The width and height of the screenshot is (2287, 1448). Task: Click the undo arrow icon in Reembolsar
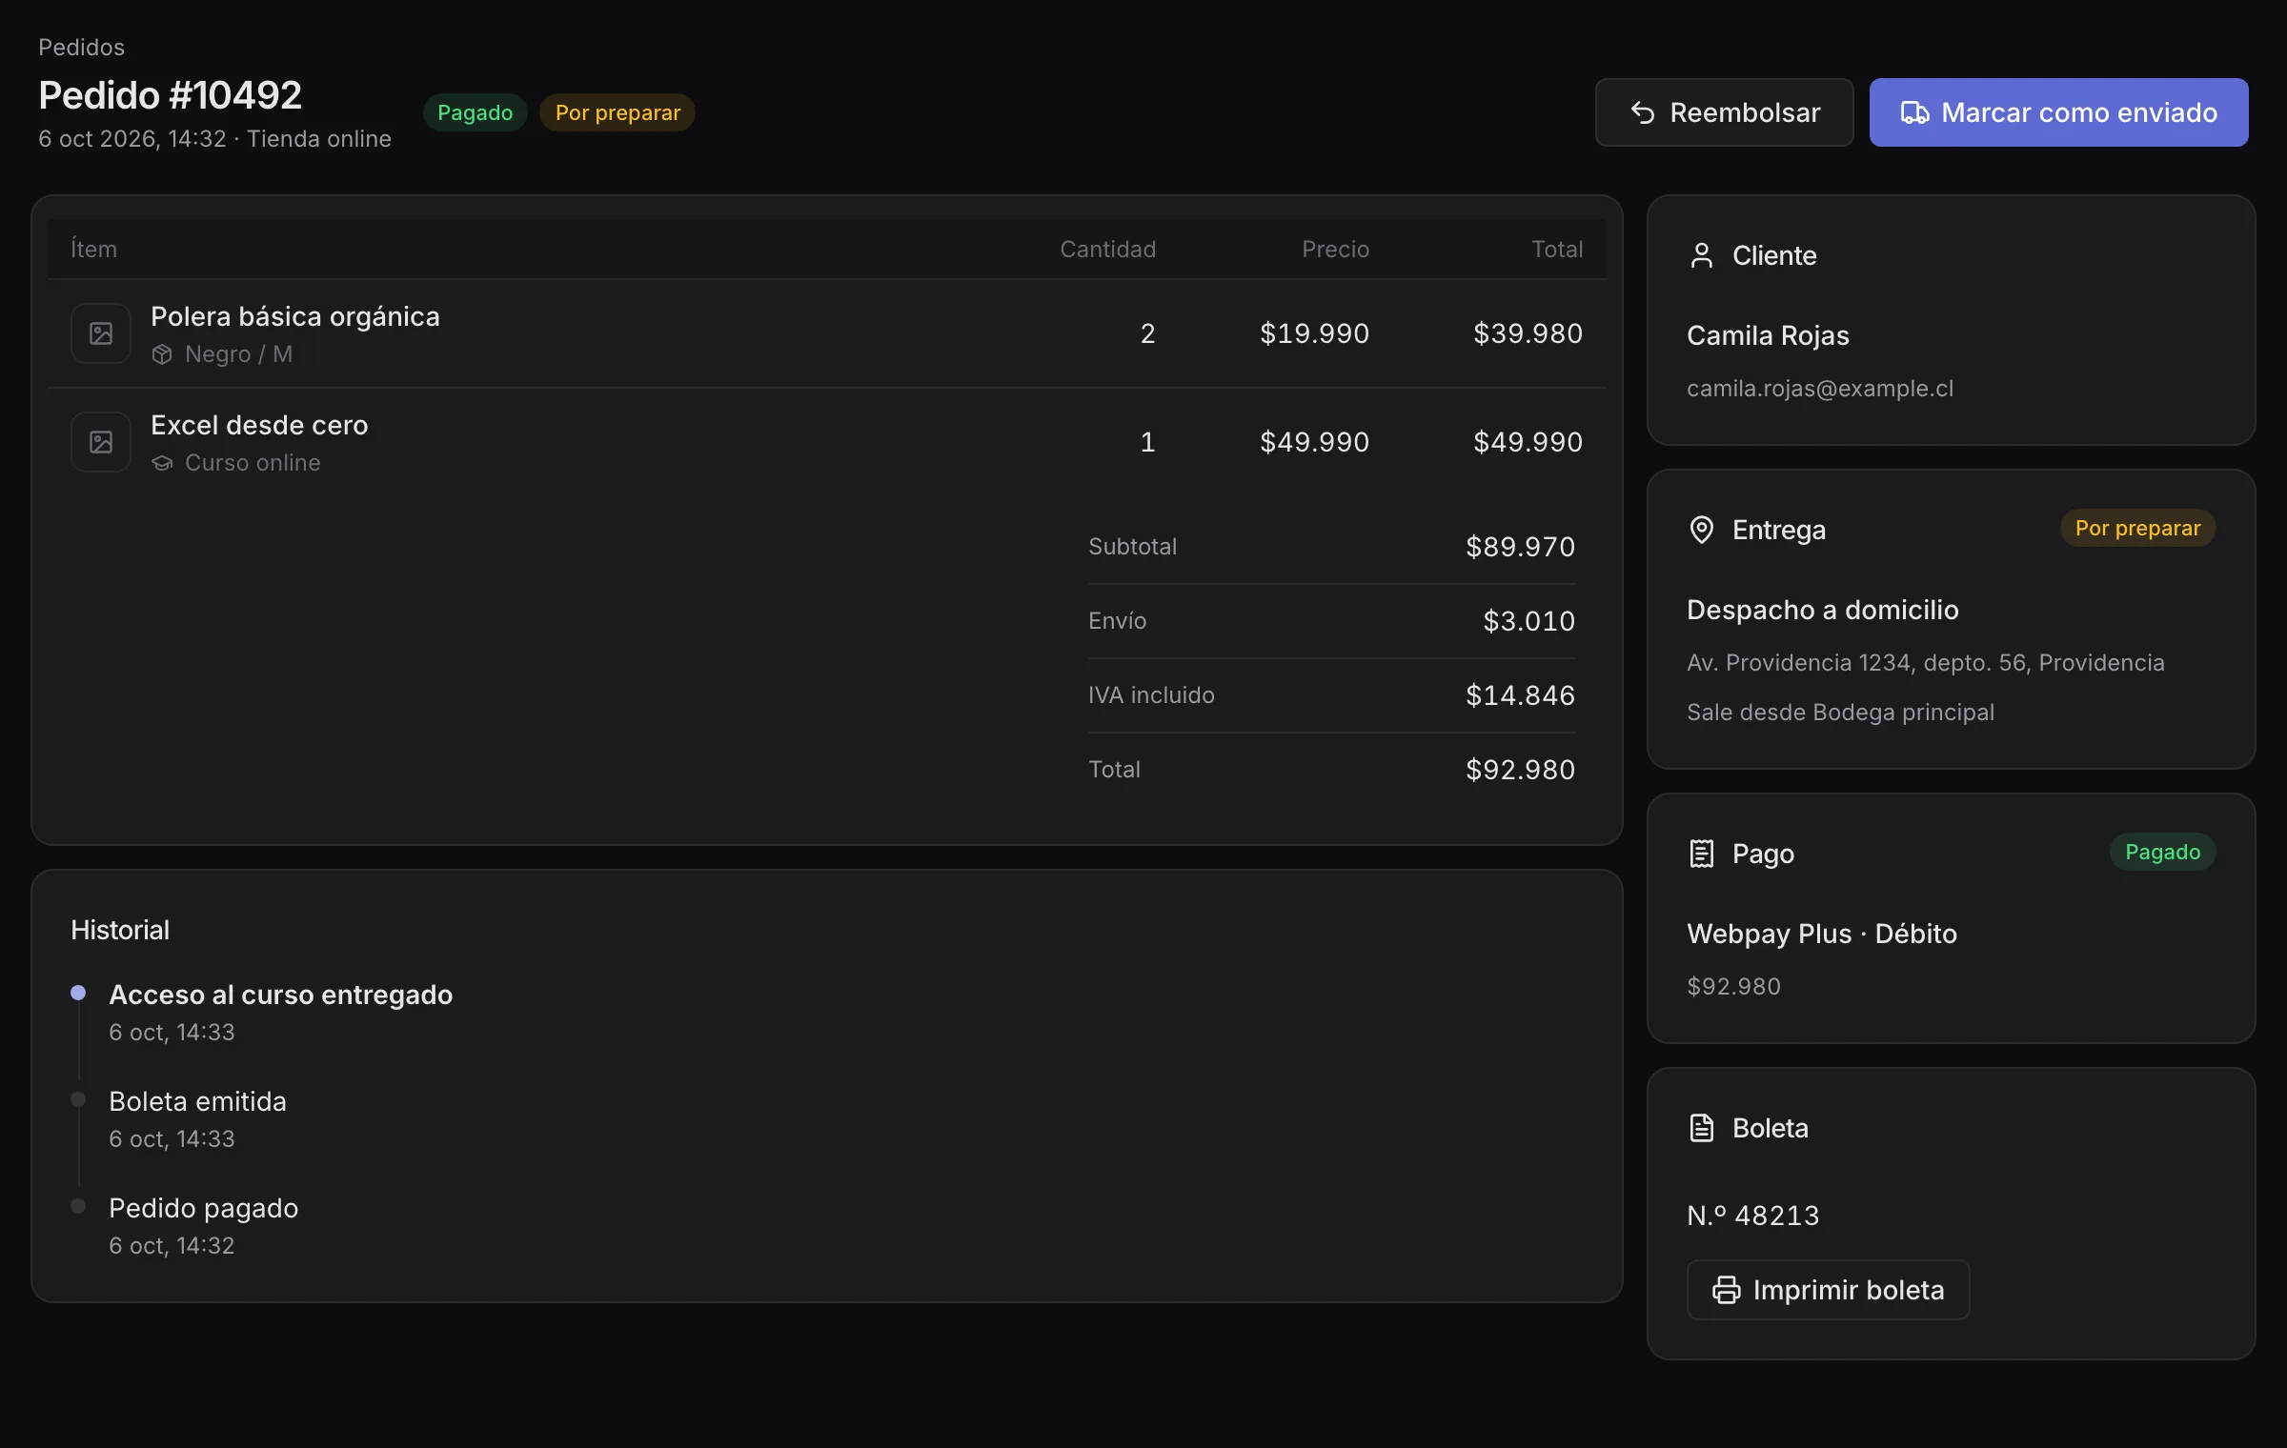[x=1642, y=112]
